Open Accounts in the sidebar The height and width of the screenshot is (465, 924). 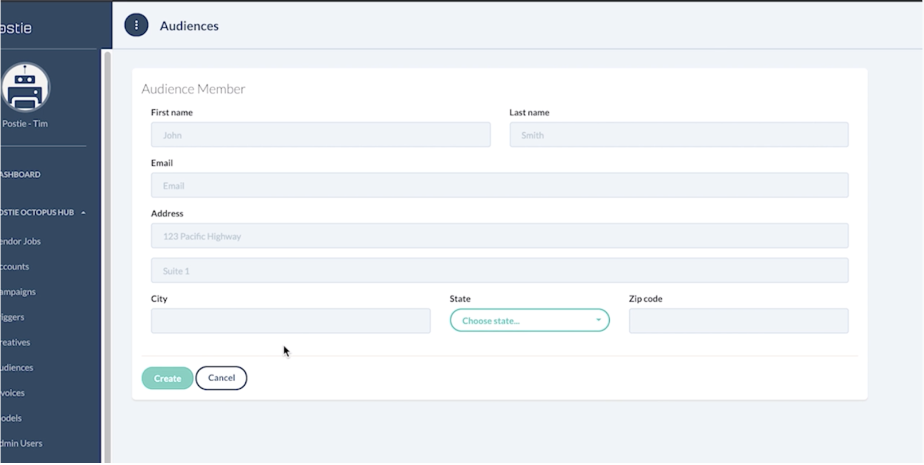click(15, 267)
